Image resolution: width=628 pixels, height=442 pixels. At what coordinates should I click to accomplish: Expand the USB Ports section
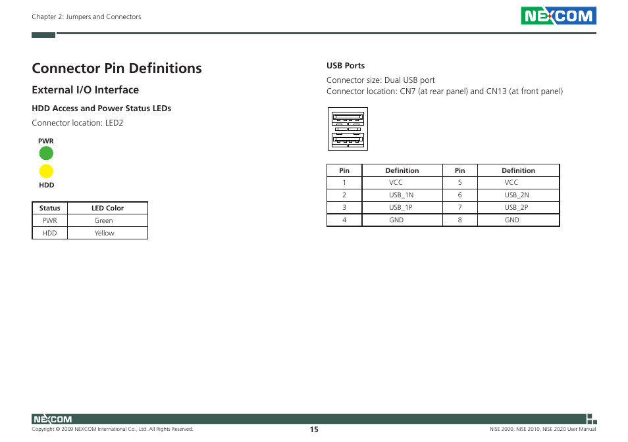(x=345, y=65)
